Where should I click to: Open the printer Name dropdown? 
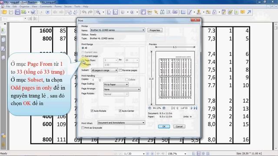point(117,30)
